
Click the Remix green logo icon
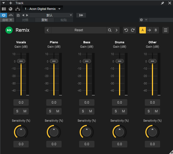(9, 30)
